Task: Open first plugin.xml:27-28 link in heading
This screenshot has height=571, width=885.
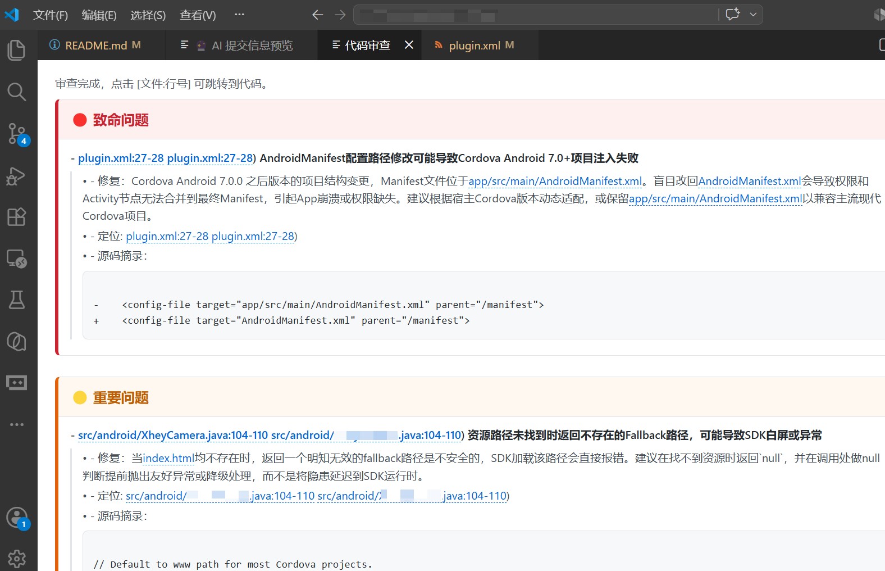Action: 121,158
